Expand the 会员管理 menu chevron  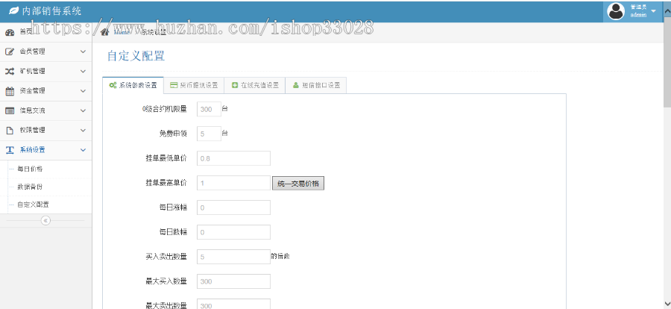click(x=83, y=51)
